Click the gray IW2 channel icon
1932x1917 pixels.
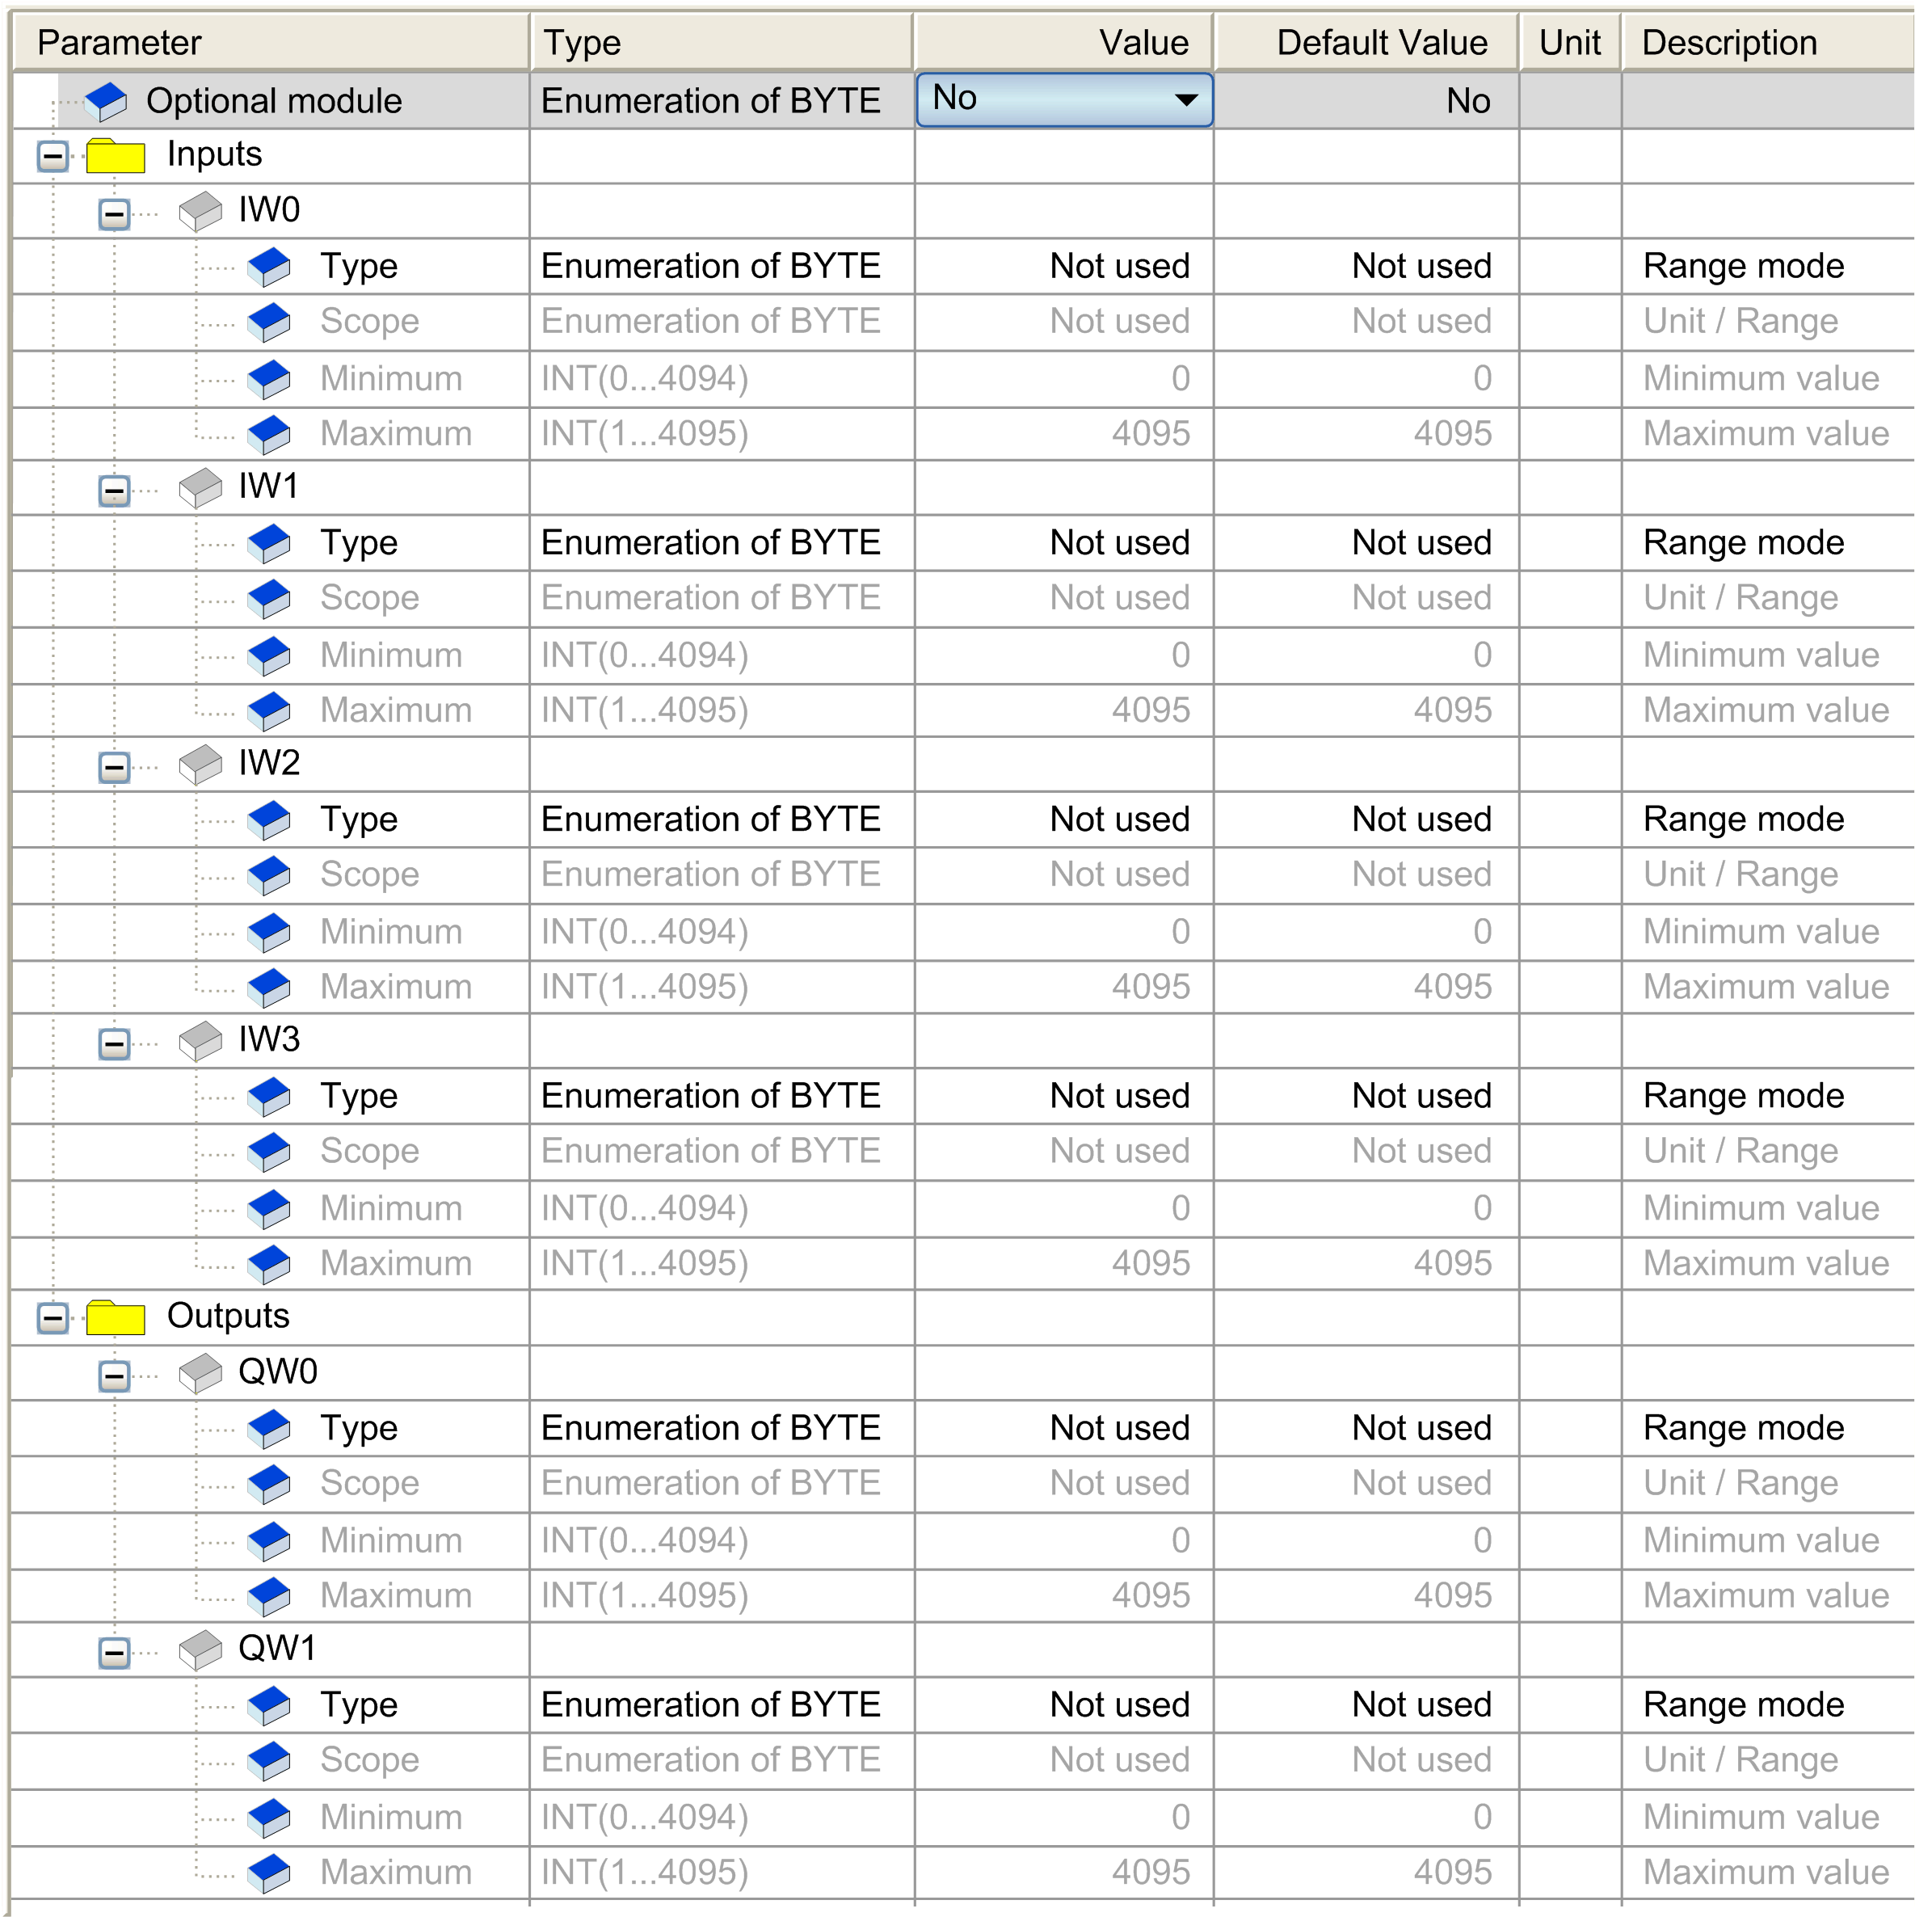click(200, 764)
